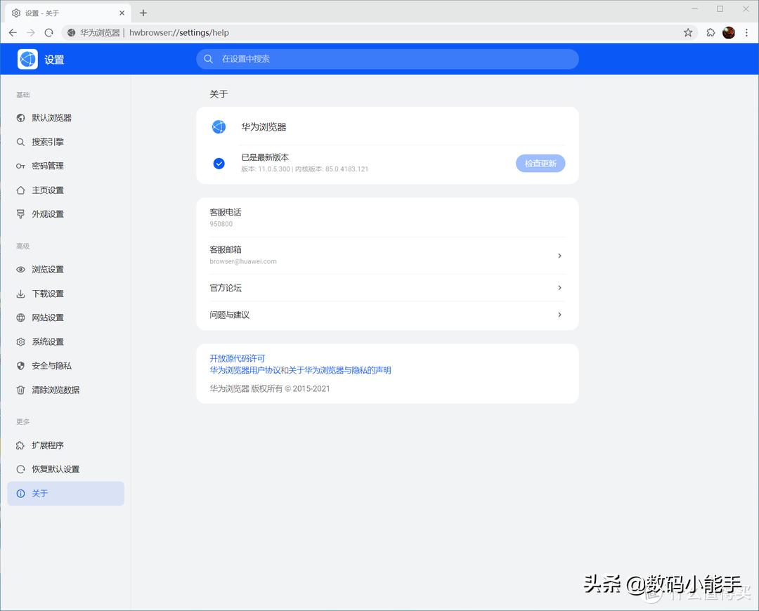The width and height of the screenshot is (759, 611).
Task: Open the 华为浏览器用户协议 link
Action: point(245,371)
